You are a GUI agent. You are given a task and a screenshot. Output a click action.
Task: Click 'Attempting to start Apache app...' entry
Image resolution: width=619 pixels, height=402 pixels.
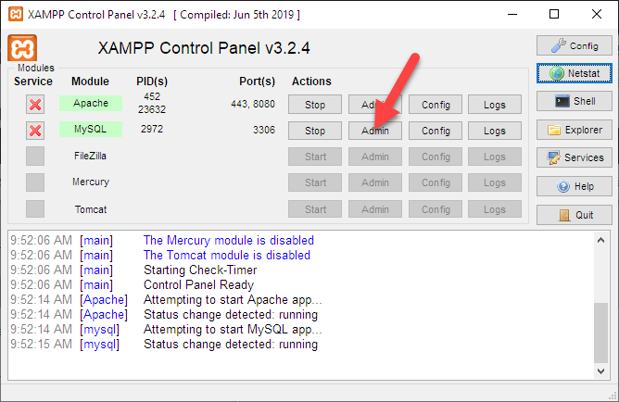[233, 300]
